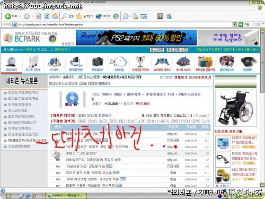Open the Mail icon's dropdown arrow
Screen dimensions: 265x199
pos(130,16)
